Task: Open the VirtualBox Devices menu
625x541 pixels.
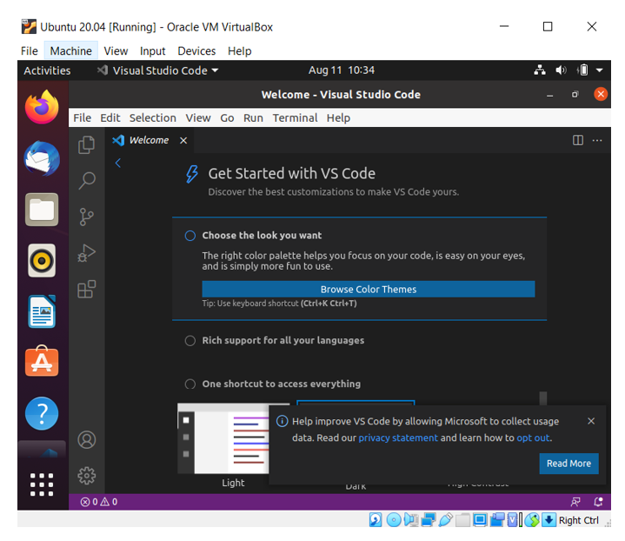Action: click(196, 50)
